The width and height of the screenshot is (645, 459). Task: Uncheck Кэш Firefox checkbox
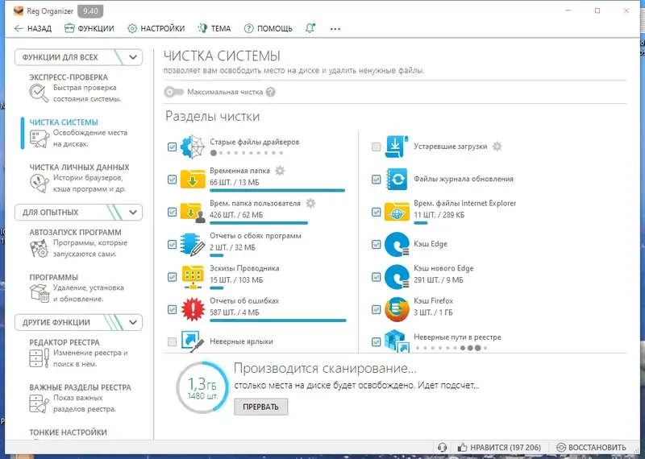[x=376, y=309]
